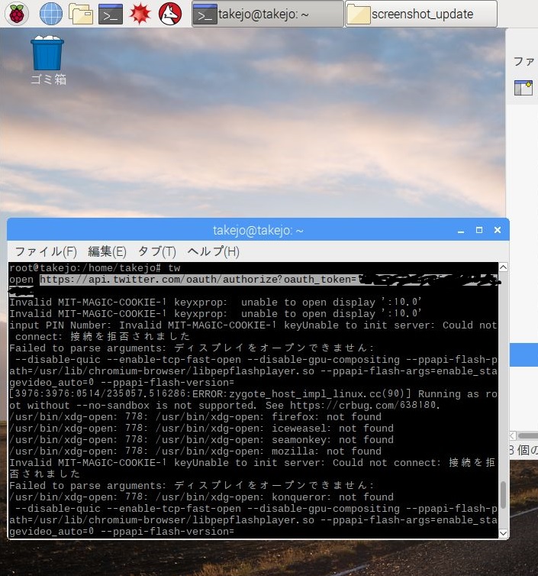Start Mathematica via the red spiky icon
538x576 pixels.
[140, 13]
